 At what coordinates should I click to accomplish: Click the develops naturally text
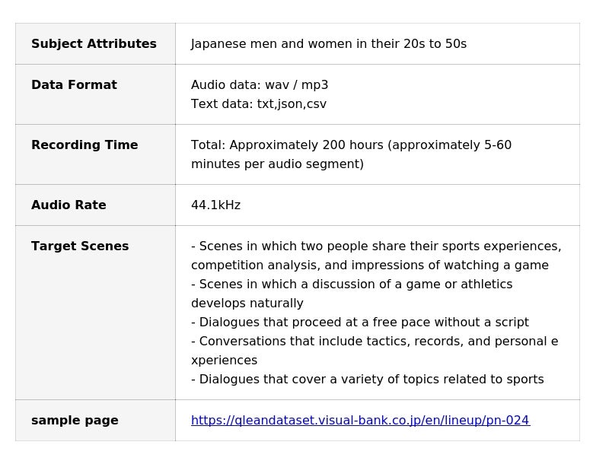point(247,304)
